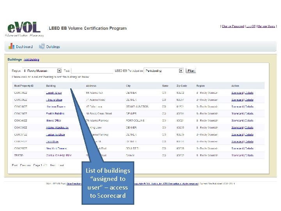Go to the Previous page link

pos(25,165)
